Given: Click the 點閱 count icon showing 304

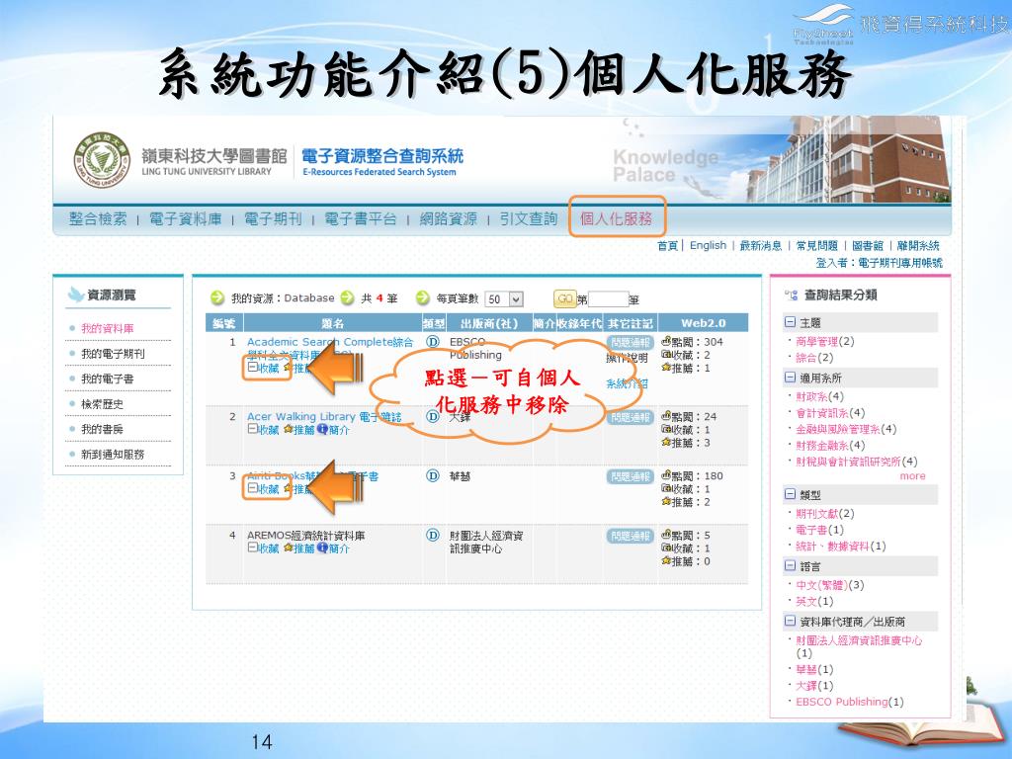Looking at the screenshot, I should [x=666, y=341].
